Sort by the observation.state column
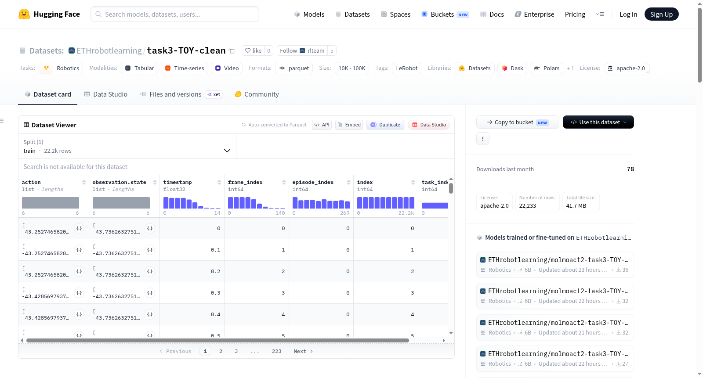Image resolution: width=703 pixels, height=378 pixels. pyautogui.click(x=155, y=182)
